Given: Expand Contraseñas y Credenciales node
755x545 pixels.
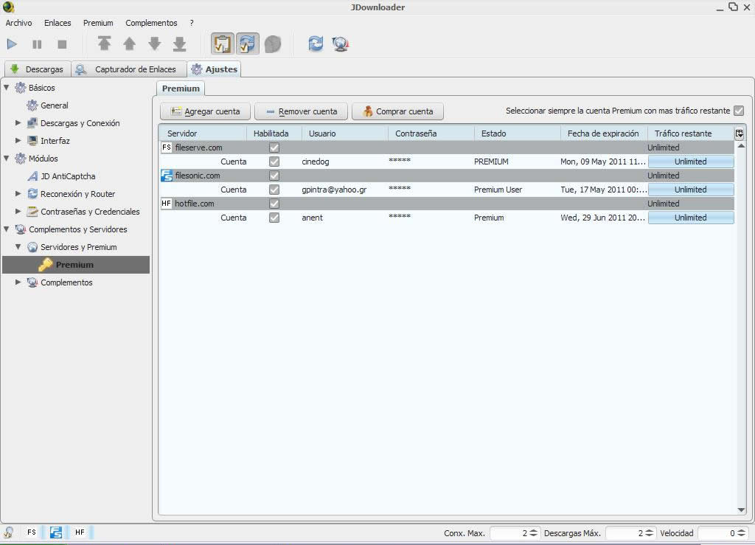Looking at the screenshot, I should [x=18, y=212].
